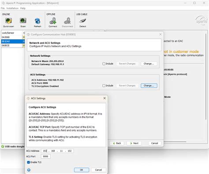This screenshot has height=174, width=209.
Task: Open the help icon in ACU Settings
Action: (x=29, y=170)
